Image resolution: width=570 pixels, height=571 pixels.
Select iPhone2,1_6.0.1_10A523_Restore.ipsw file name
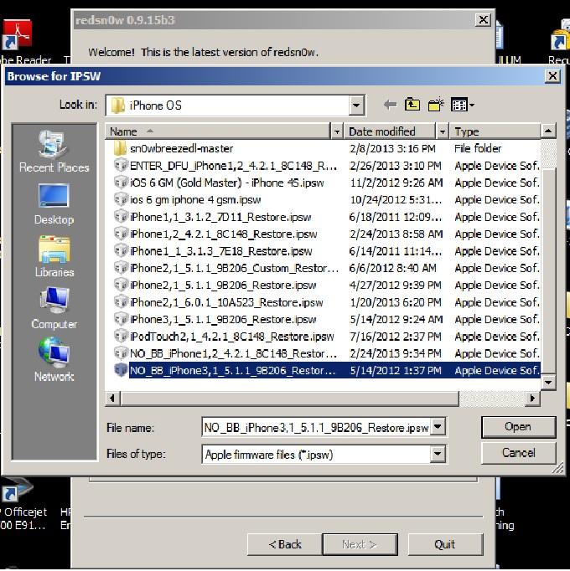click(226, 302)
